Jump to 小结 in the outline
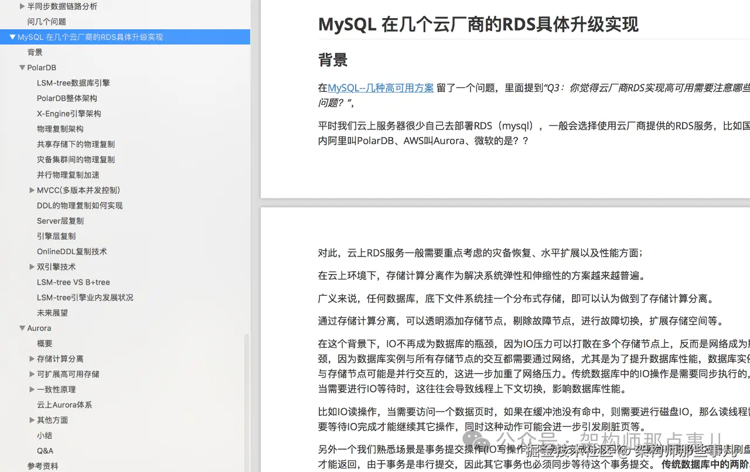Viewport: 750px width, 472px height. coord(45,435)
